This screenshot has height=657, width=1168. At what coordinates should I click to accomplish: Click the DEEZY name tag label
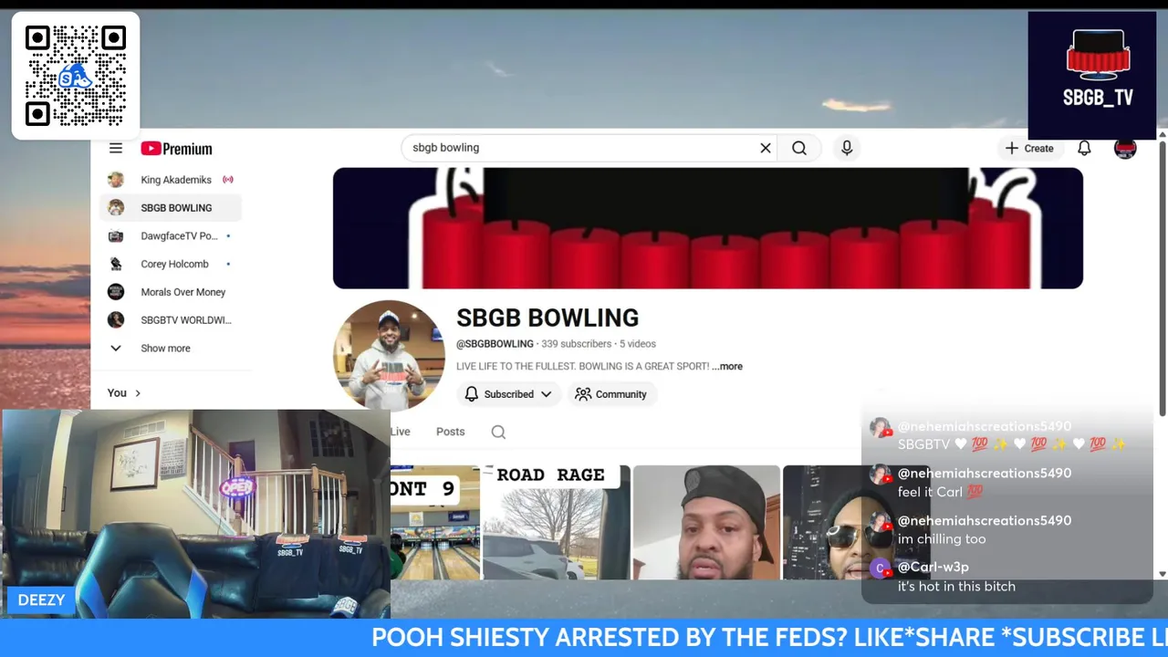pyautogui.click(x=41, y=600)
